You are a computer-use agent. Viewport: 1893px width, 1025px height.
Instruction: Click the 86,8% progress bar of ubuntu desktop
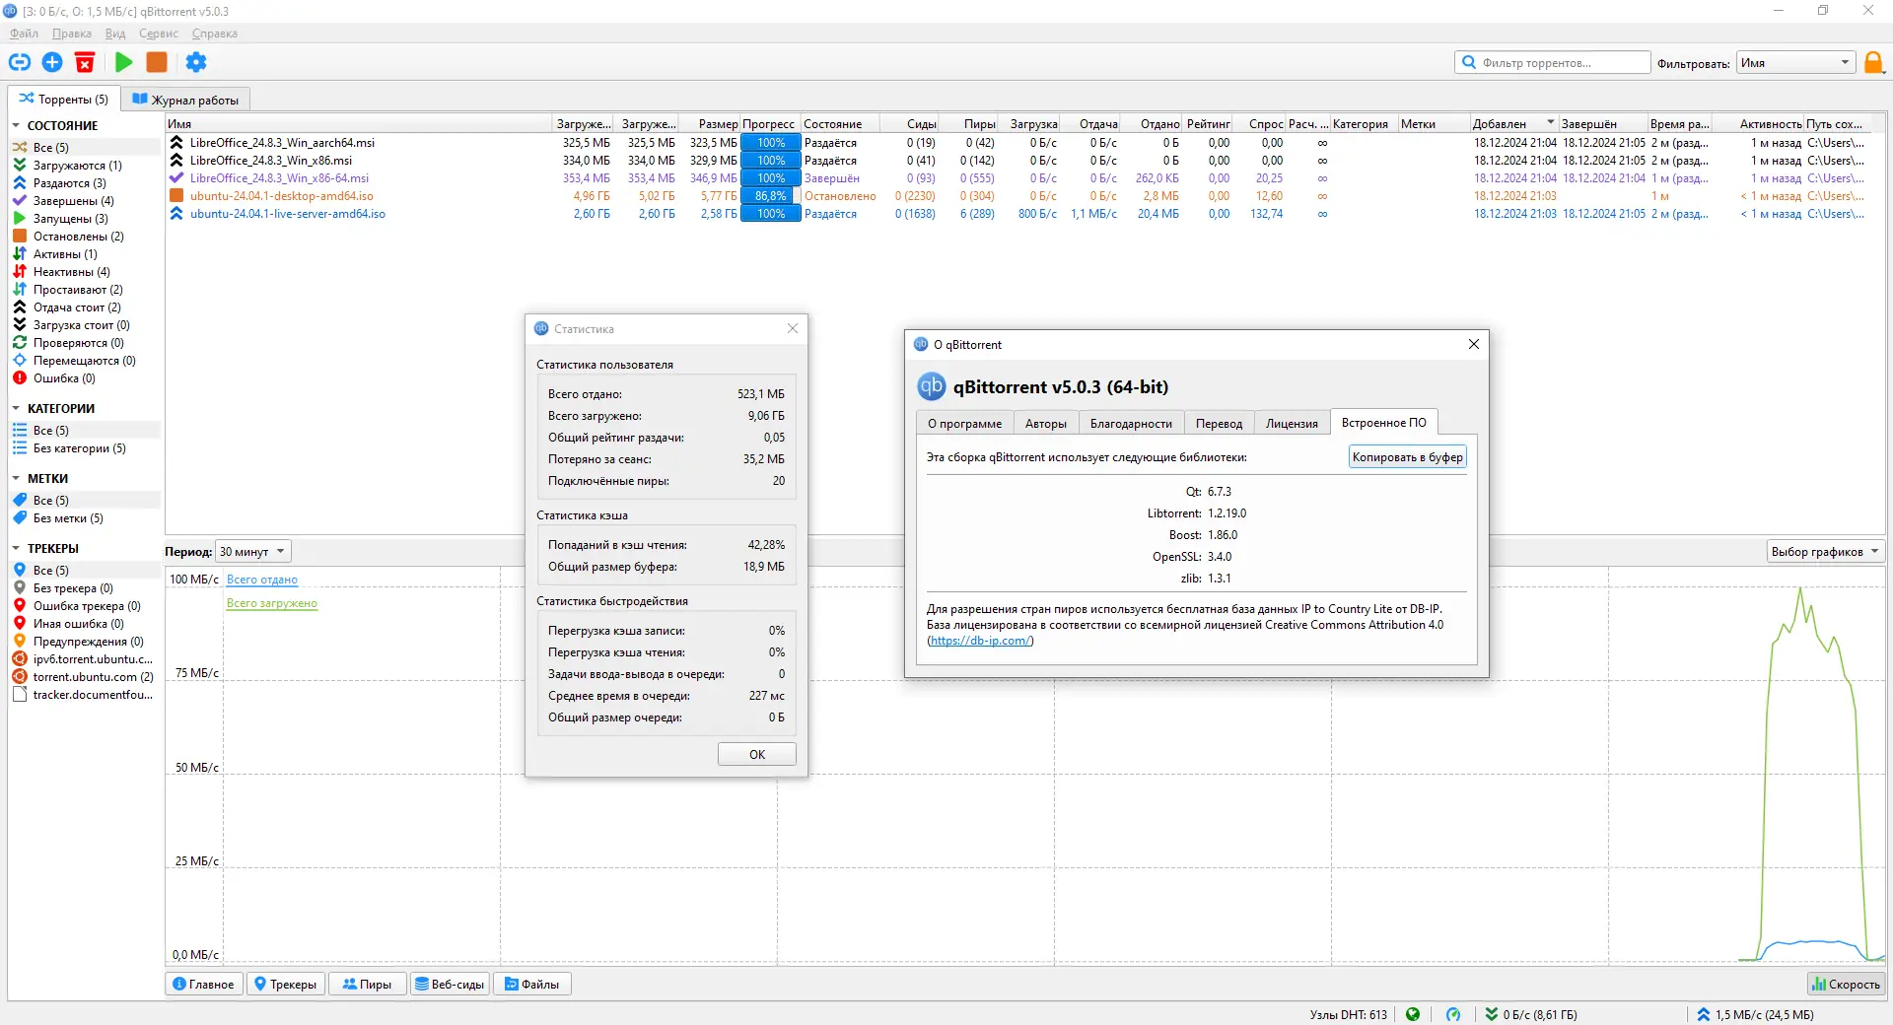[x=771, y=196]
